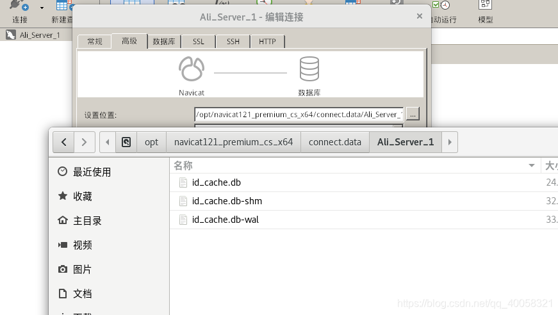Close the Edit Connection dialog
Viewport: 558px width, 315px height.
point(420,16)
